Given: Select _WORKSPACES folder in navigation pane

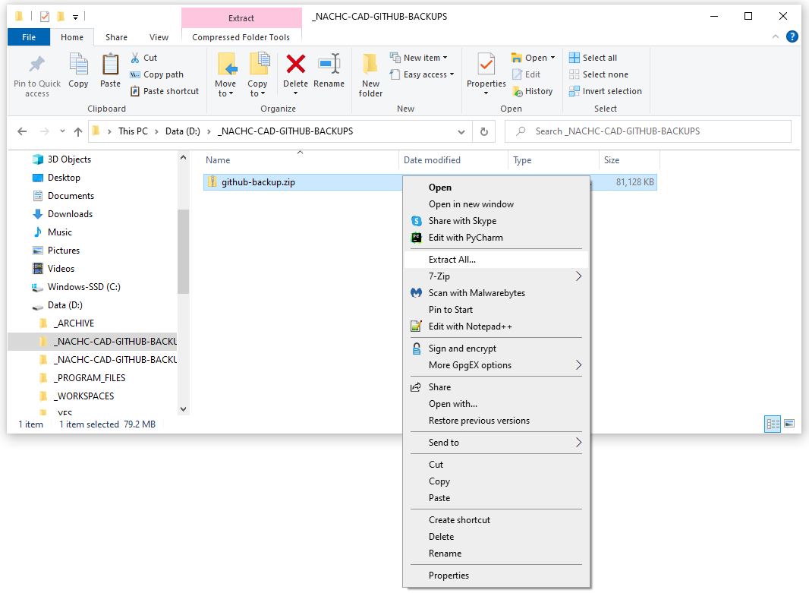Looking at the screenshot, I should click(x=84, y=396).
